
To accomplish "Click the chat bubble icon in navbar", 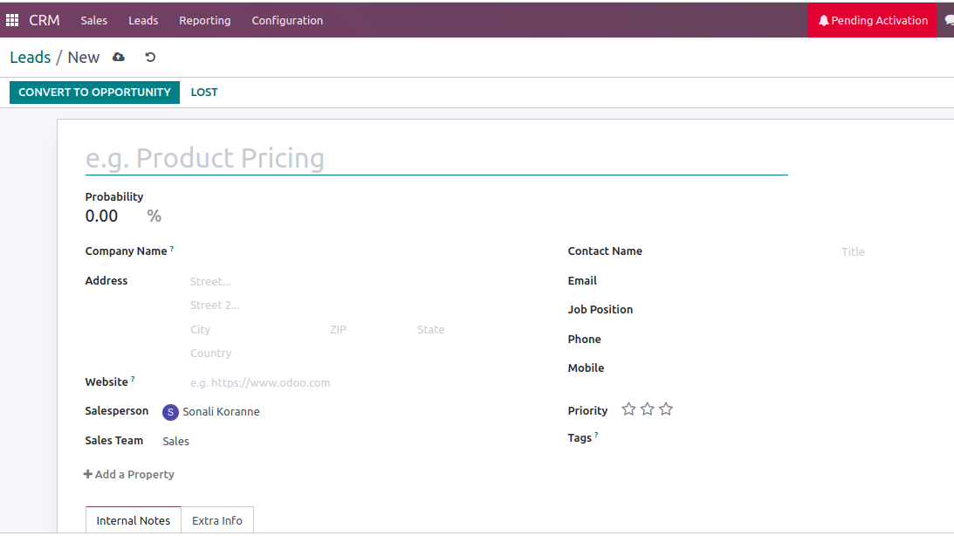I will tap(949, 21).
